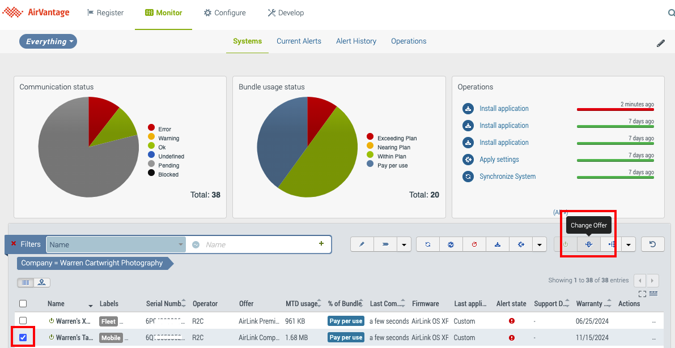This screenshot has width=675, height=348.
Task: Click the install application download toolbar icon
Action: 498,244
